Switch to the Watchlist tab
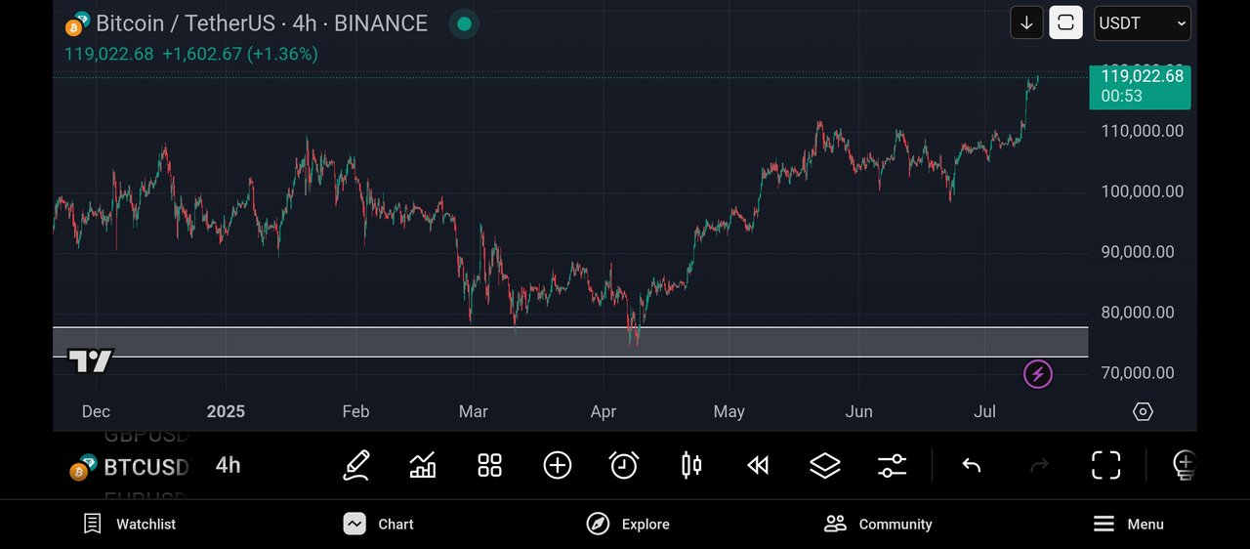This screenshot has height=549, width=1250. click(x=129, y=525)
